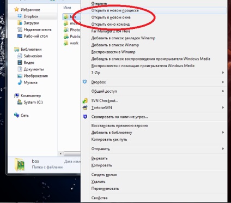The image size is (231, 203).
Task: Choose Открыть в новом процессе
Action: tap(154, 10)
